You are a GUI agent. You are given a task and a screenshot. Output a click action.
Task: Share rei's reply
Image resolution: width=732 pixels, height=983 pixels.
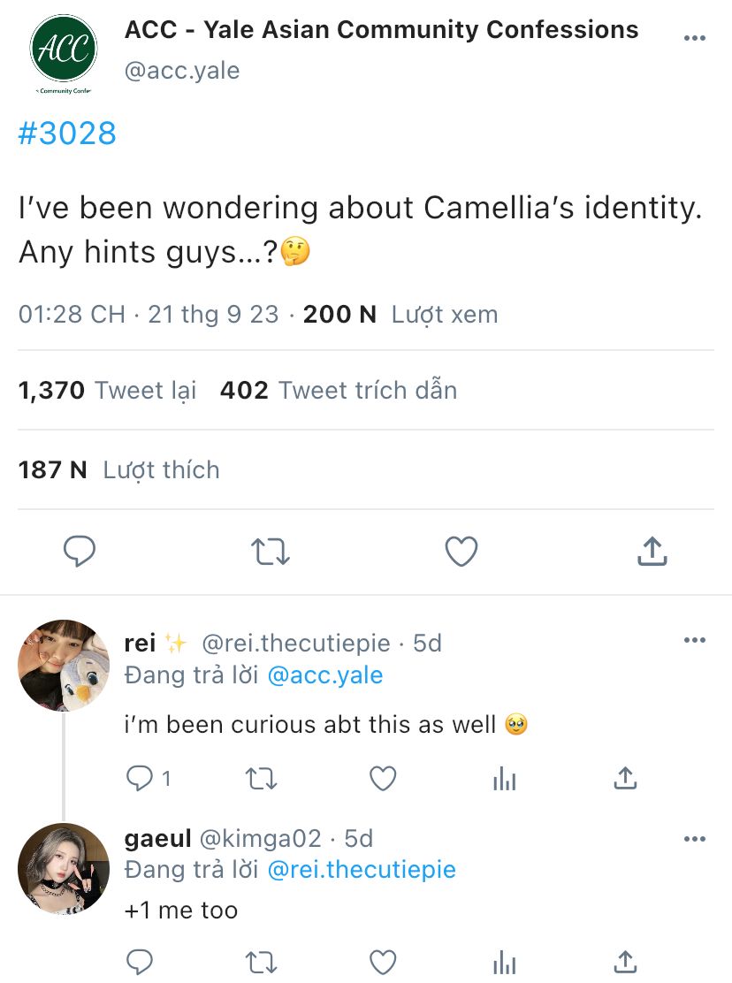(x=625, y=778)
